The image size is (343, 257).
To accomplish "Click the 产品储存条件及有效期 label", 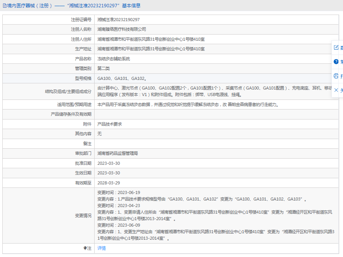I will coord(71,114).
